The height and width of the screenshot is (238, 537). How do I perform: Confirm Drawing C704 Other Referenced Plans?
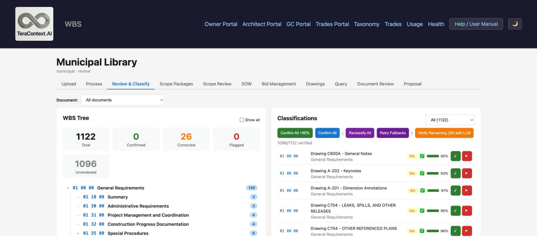[455, 231]
